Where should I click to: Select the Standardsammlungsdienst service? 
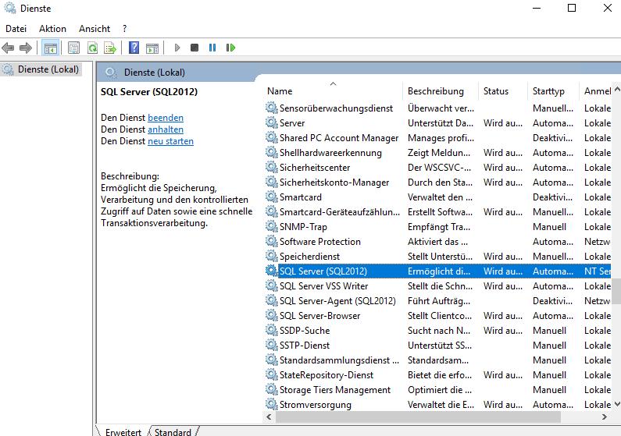[x=437, y=360]
